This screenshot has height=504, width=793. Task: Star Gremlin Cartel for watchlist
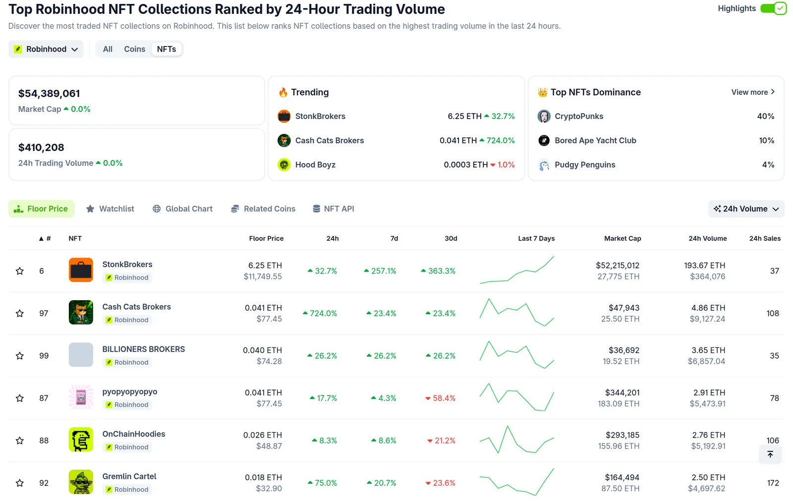(20, 483)
